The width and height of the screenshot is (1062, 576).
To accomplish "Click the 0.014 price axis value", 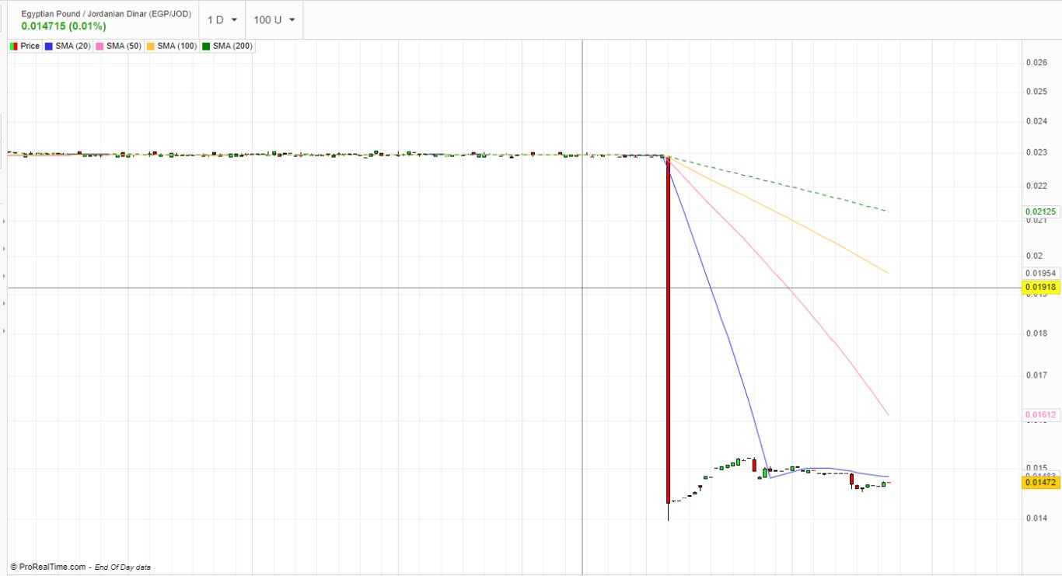I will click(x=1036, y=518).
